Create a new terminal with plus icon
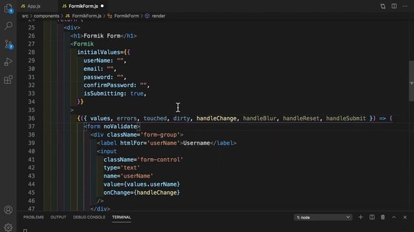Viewport: 414px width, 232px height. pyautogui.click(x=361, y=217)
